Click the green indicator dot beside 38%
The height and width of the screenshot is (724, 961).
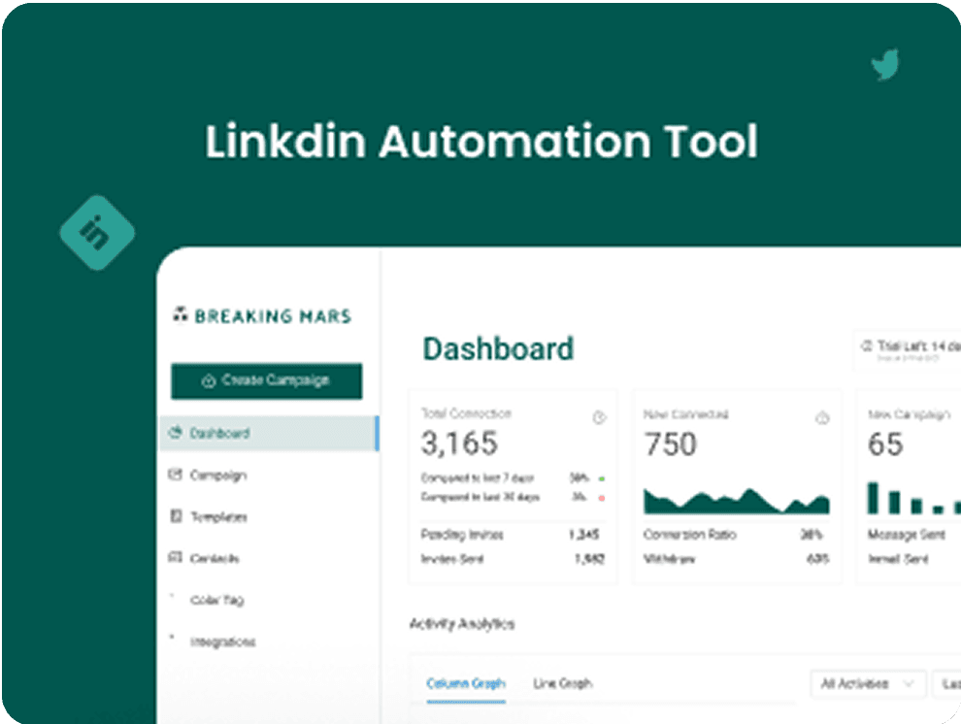[602, 477]
